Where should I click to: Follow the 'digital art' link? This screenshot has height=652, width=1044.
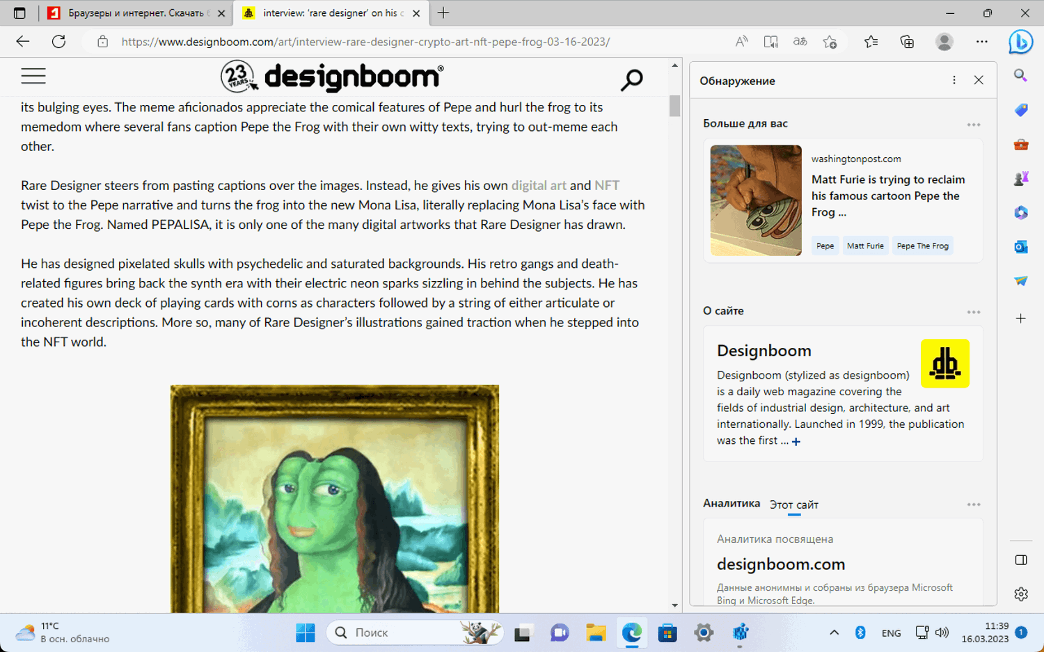539,185
